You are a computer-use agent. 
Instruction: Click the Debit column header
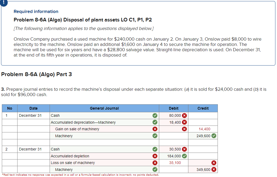pos(174,108)
